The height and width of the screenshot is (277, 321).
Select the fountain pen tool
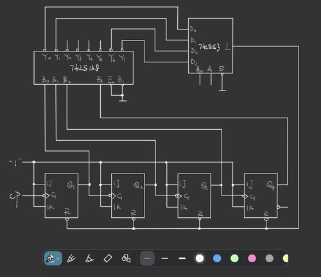[x=50, y=258]
